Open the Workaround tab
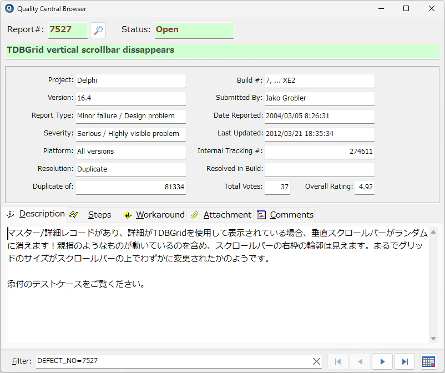 (154, 215)
